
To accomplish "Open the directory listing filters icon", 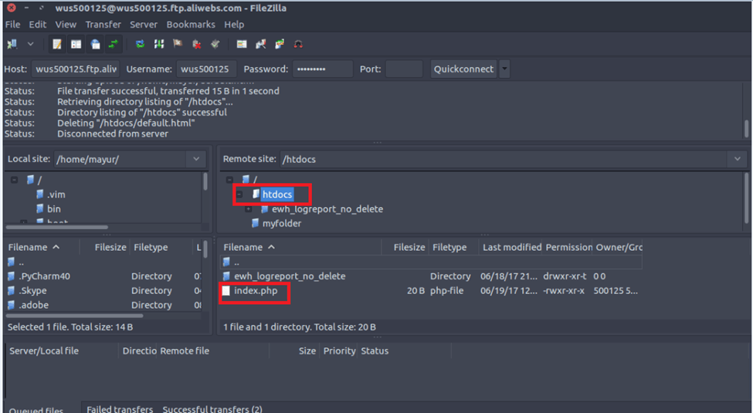I will 242,44.
